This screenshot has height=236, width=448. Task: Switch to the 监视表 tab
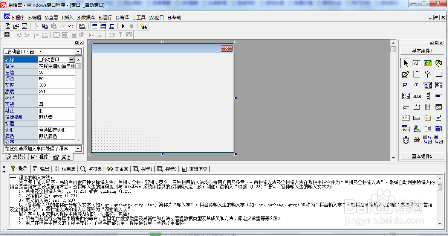[x=91, y=169]
